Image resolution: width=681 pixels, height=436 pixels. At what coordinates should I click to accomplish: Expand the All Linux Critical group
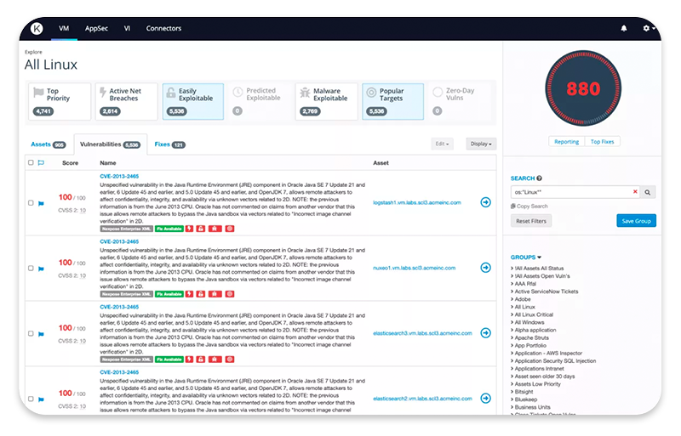pyautogui.click(x=534, y=315)
